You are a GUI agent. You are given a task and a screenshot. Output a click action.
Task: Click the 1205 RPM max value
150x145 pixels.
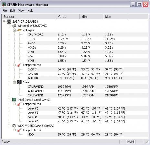[x=112, y=91]
